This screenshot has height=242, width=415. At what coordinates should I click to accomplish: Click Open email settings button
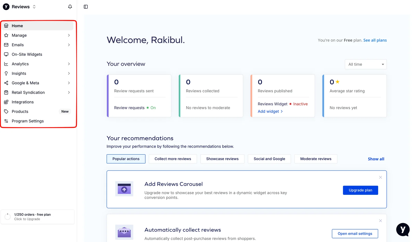(355, 234)
